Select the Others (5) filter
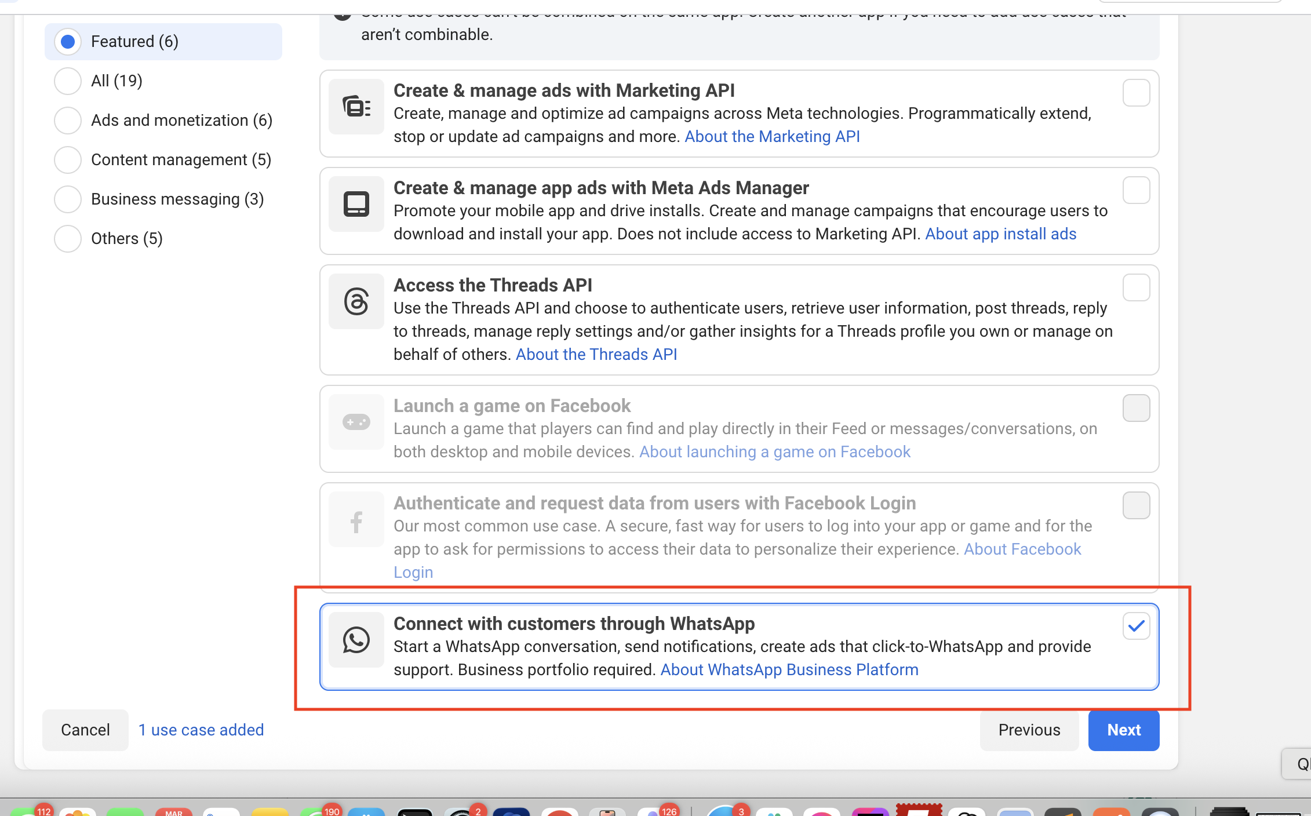 [108, 239]
